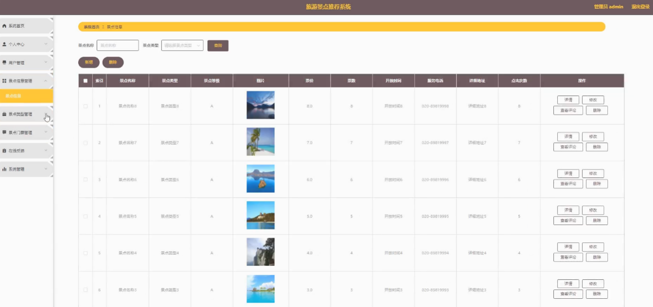Image resolution: width=653 pixels, height=307 pixels.
Task: Click the 新增 add button
Action: [x=89, y=62]
